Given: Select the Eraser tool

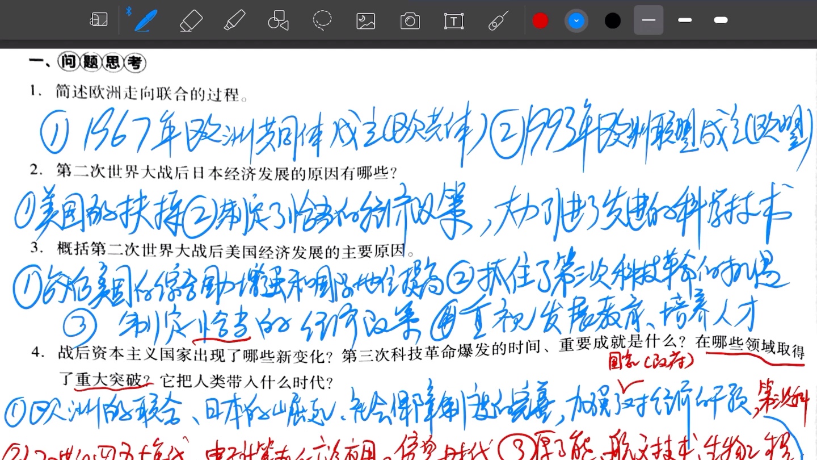Looking at the screenshot, I should click(191, 21).
